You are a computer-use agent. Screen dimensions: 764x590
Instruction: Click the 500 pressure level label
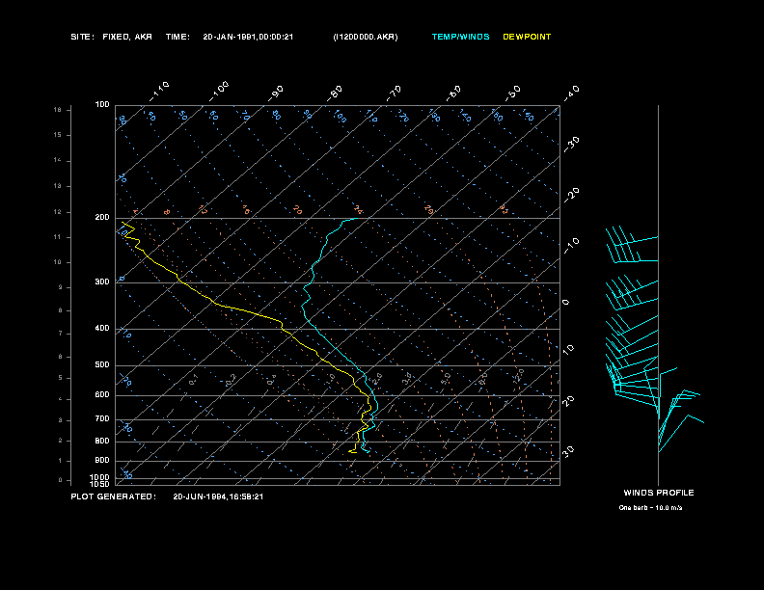102,364
